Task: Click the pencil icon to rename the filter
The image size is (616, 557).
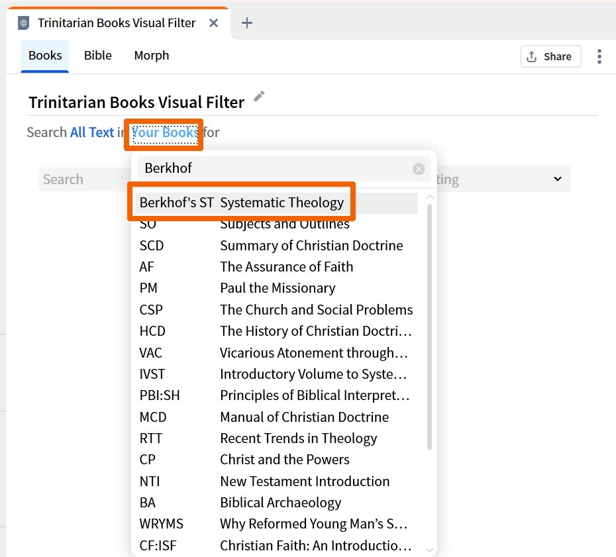Action: click(x=258, y=96)
